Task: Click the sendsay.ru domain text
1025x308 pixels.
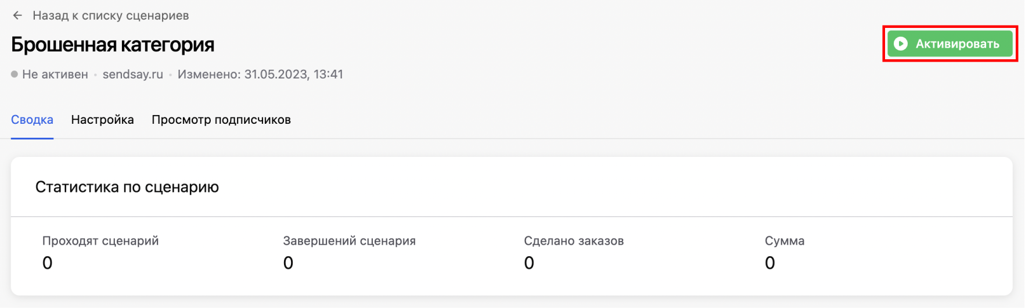Action: 132,74
